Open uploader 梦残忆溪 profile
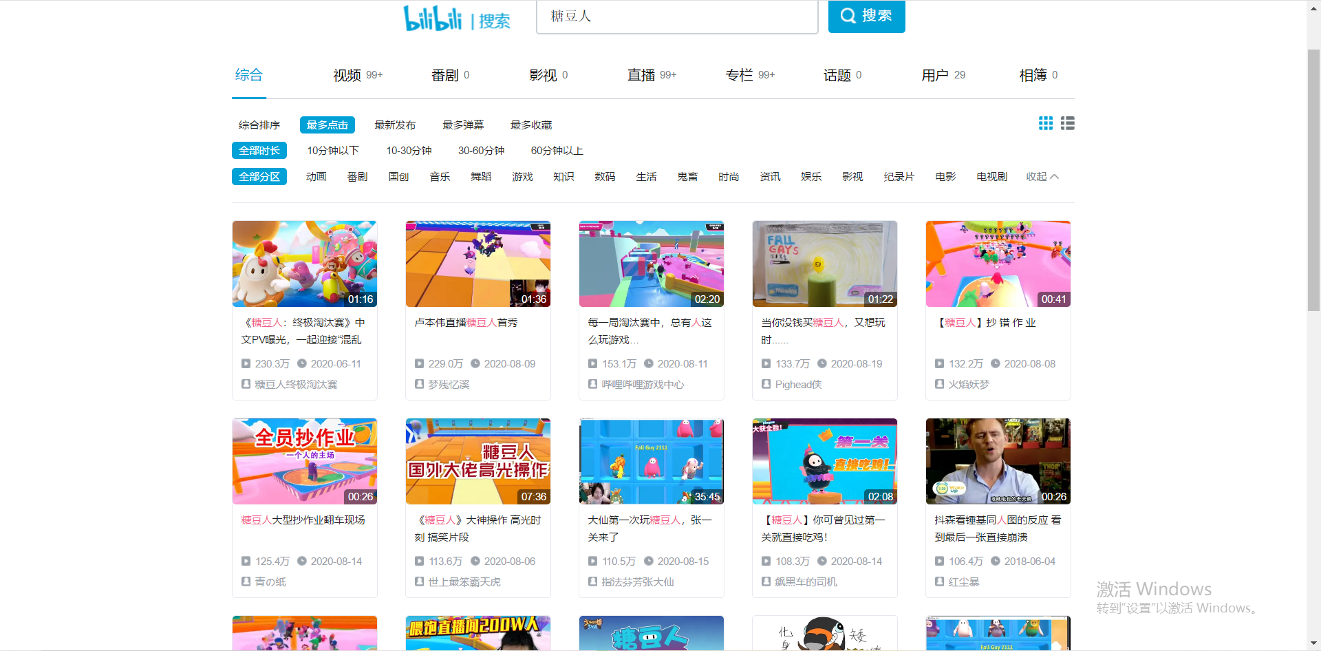 [x=449, y=384]
